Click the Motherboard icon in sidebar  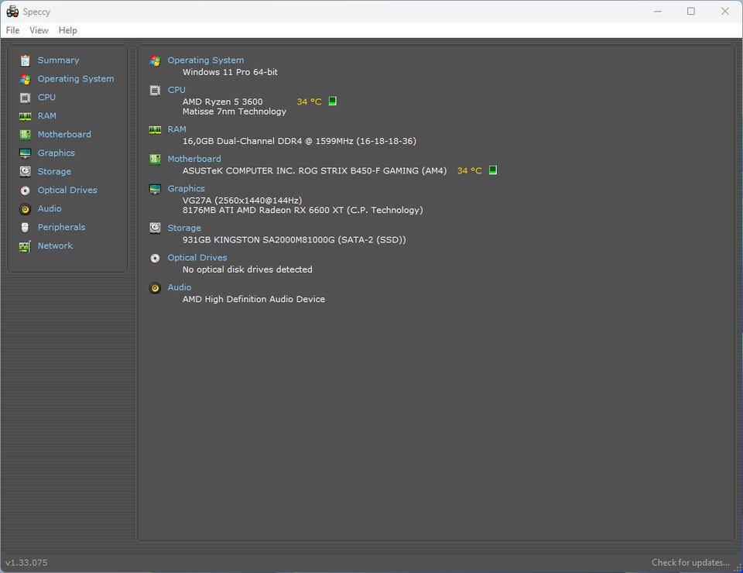(26, 135)
